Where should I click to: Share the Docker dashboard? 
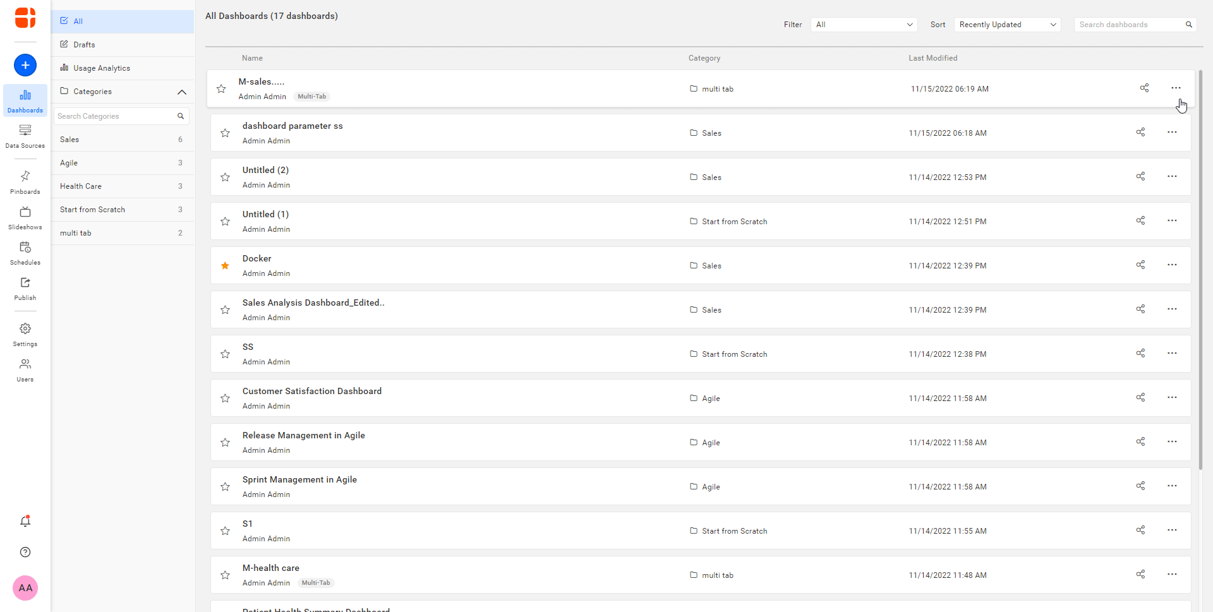tap(1140, 265)
